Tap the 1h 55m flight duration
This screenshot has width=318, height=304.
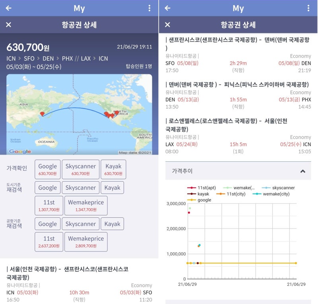[x=238, y=100]
